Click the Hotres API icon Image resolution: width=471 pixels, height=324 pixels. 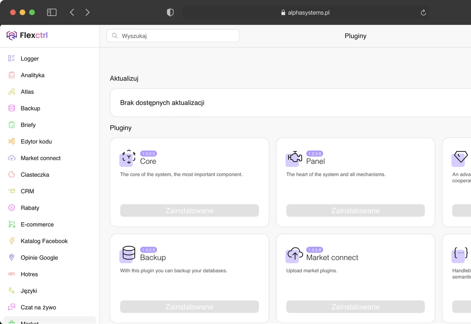[x=11, y=274]
